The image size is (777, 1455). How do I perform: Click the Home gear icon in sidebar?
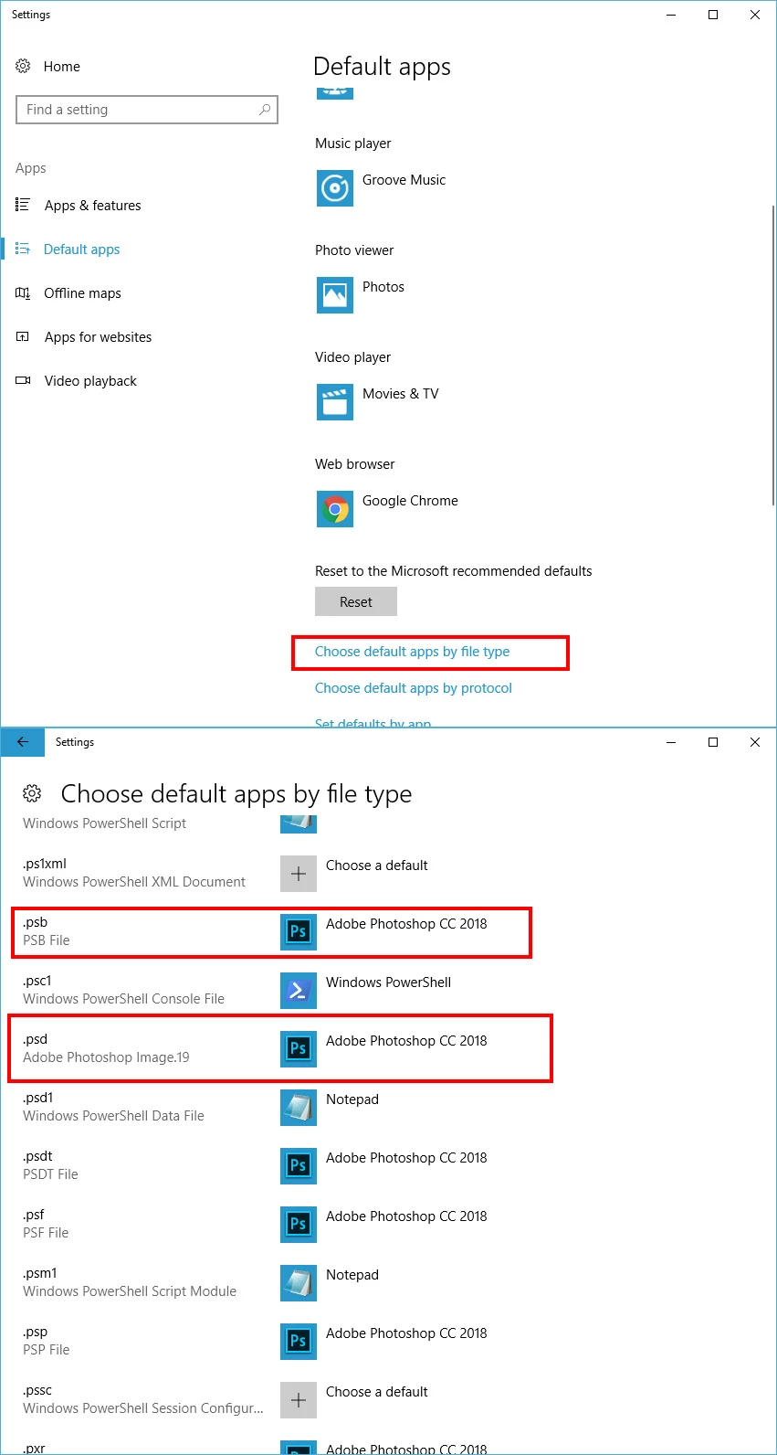click(x=23, y=66)
